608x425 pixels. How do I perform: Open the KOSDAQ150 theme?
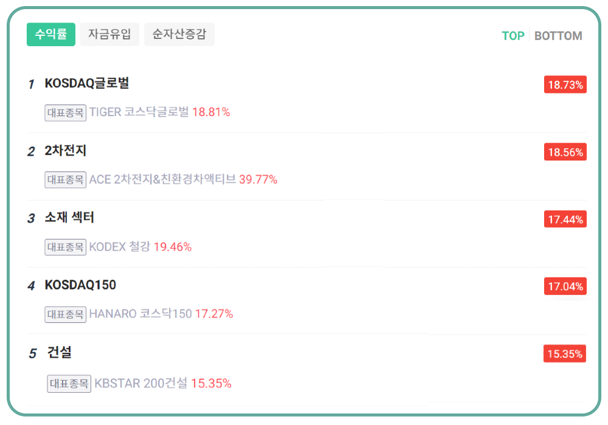click(80, 285)
